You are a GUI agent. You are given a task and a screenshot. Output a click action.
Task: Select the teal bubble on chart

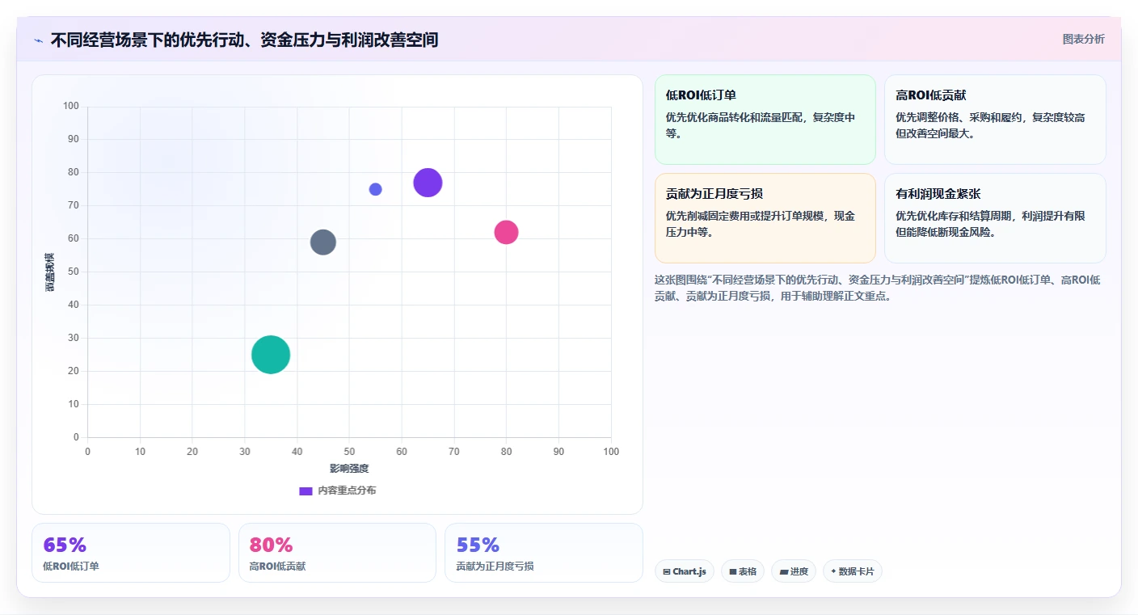pyautogui.click(x=271, y=355)
